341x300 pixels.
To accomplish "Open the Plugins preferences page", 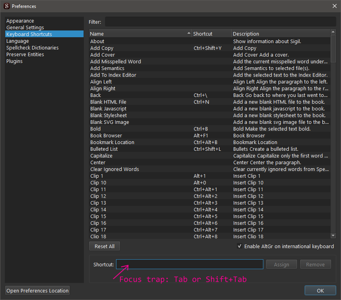I will pos(44,61).
